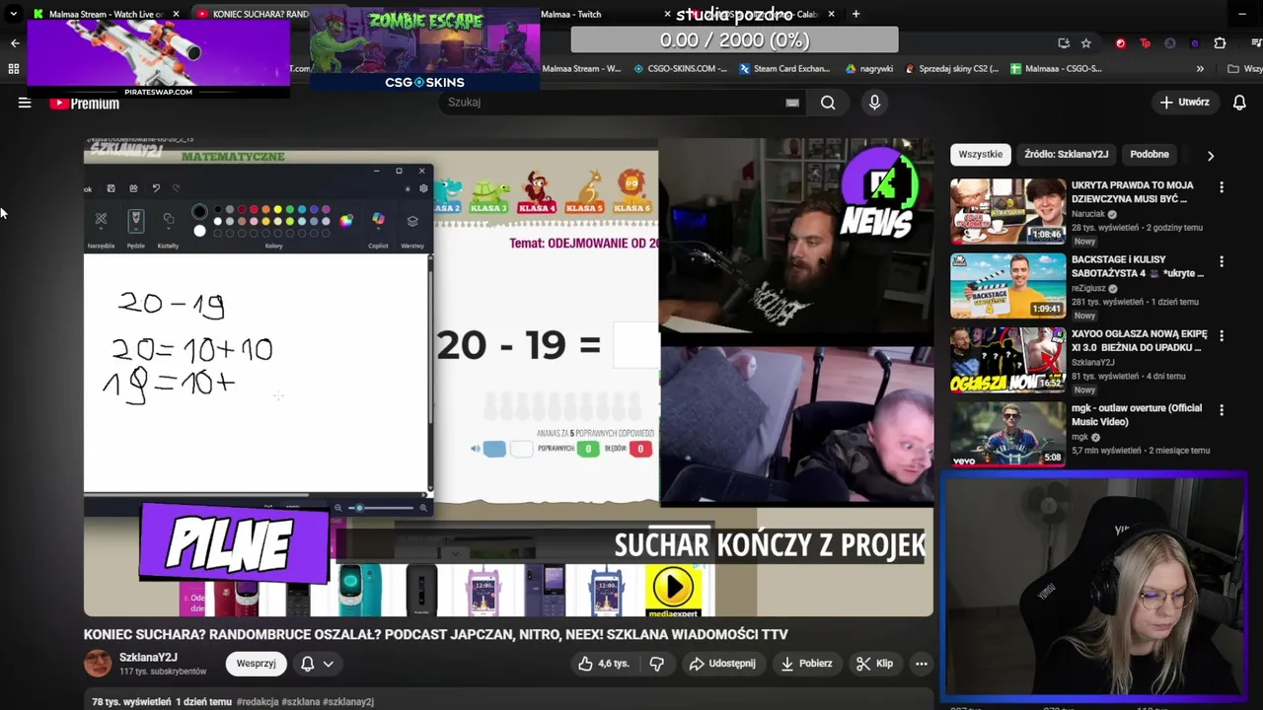Screen dimensions: 1263x710
Task: Adjust Paint zoom slider
Action: tap(381, 508)
